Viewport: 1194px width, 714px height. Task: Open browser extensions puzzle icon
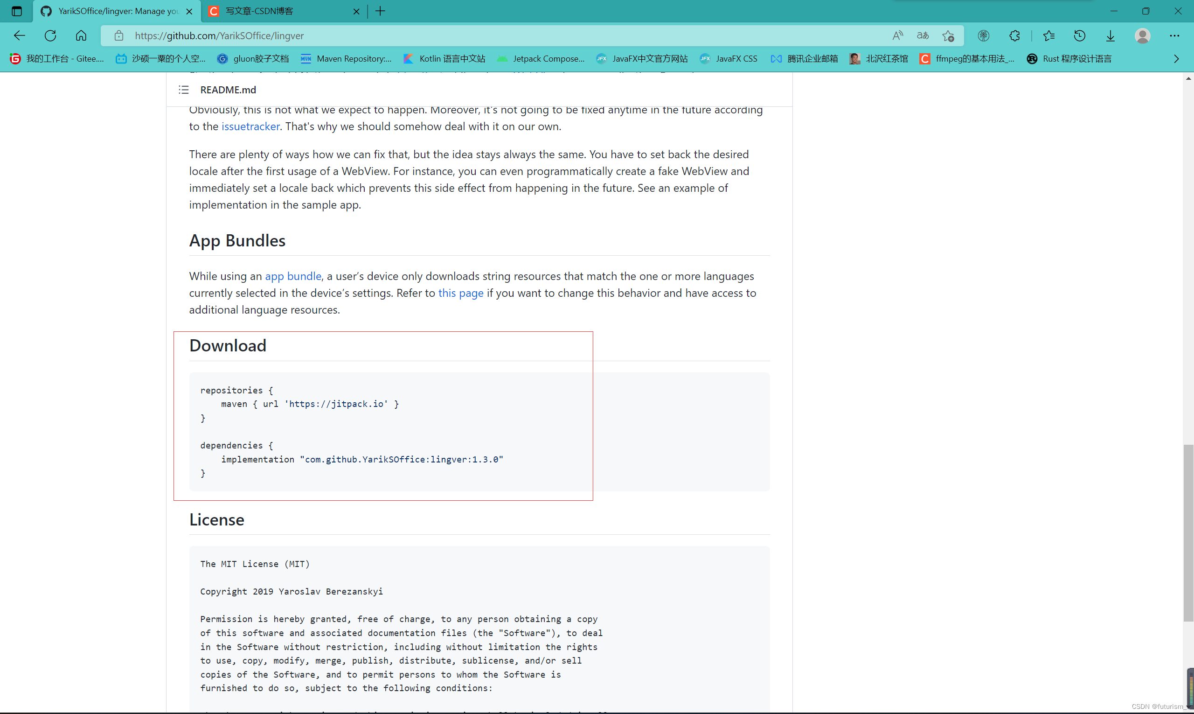(1014, 35)
